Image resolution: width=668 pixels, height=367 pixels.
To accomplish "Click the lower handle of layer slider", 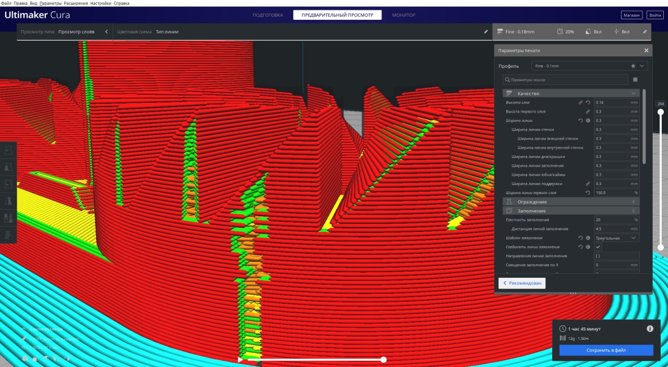I will (661, 247).
